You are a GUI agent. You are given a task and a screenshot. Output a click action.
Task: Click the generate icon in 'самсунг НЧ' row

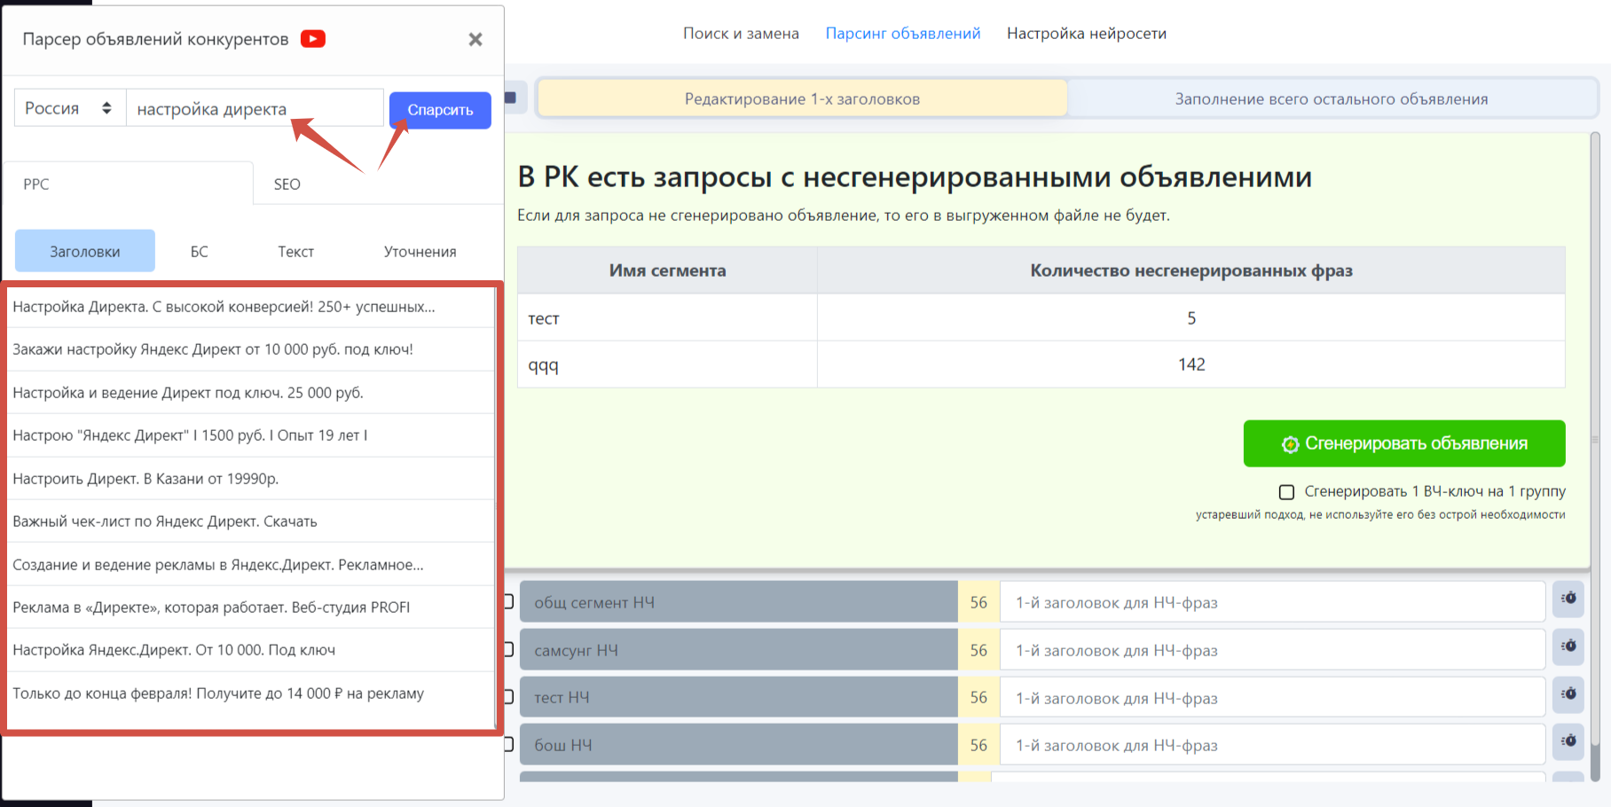1569,646
